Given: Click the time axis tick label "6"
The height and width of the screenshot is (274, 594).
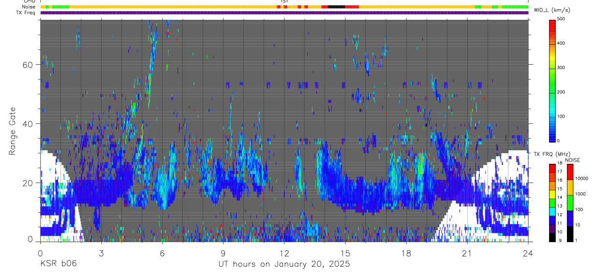Looking at the screenshot, I should click(162, 253).
